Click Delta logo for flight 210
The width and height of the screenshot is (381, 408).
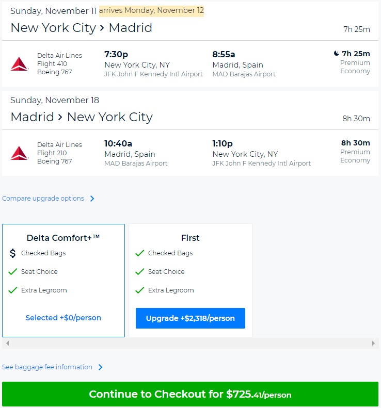coord(20,153)
